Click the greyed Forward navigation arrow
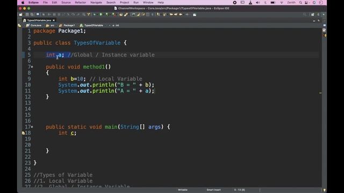The width and height of the screenshot is (344, 193). pyautogui.click(x=187, y=14)
